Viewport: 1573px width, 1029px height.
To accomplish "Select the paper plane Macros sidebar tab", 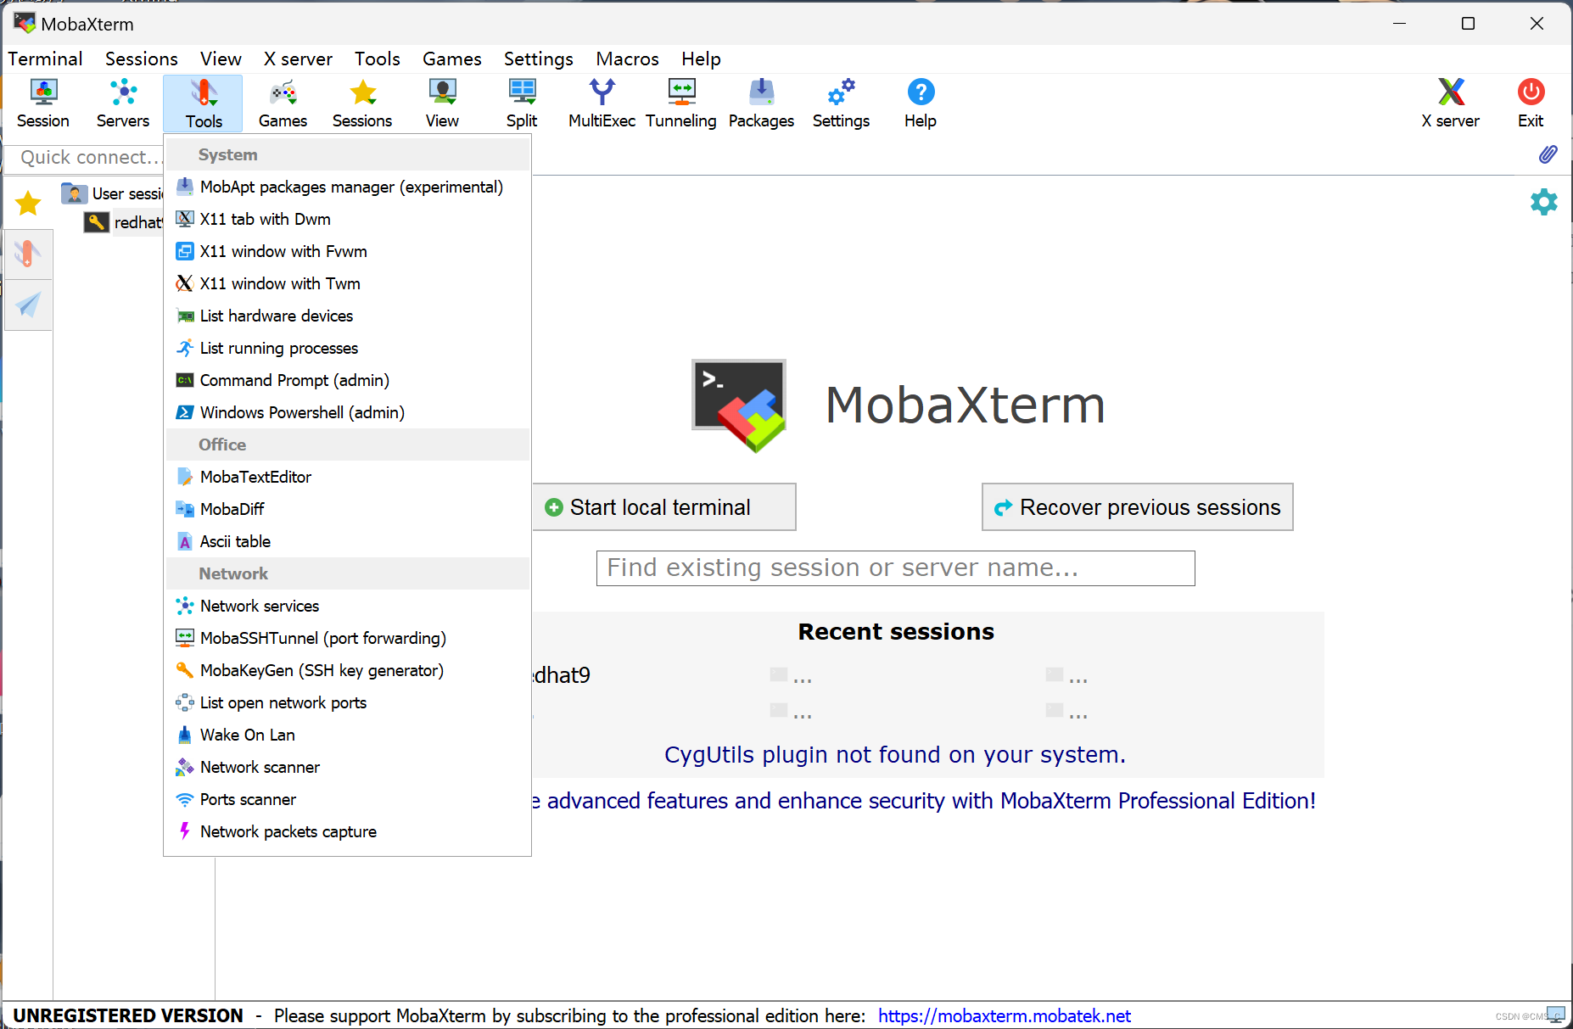I will point(28,305).
